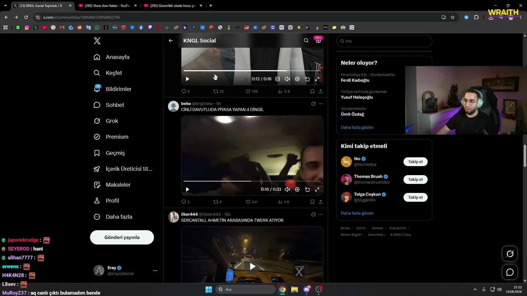Repost the post with 35 reposts
This screenshot has height=296, width=527.
pyautogui.click(x=218, y=91)
